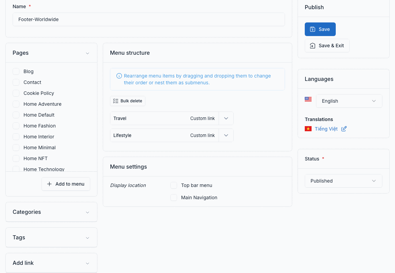Click the Display location label
Image resolution: width=395 pixels, height=273 pixels.
[x=128, y=185]
